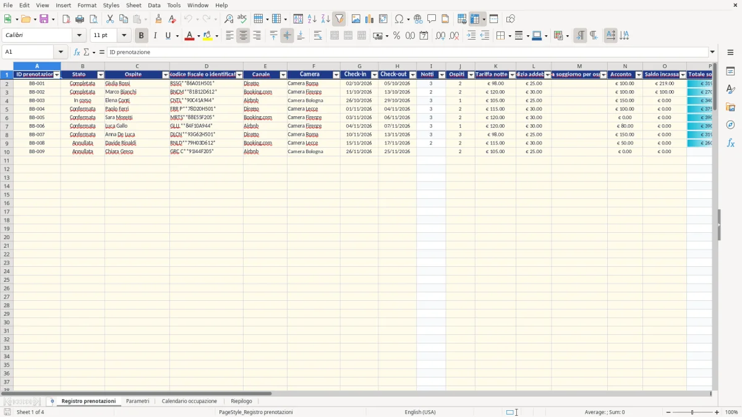
Task: Select the Clone Formatting paintbrush
Action: (159, 19)
